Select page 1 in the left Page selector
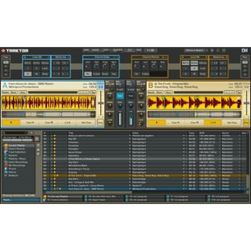 coord(6,62)
